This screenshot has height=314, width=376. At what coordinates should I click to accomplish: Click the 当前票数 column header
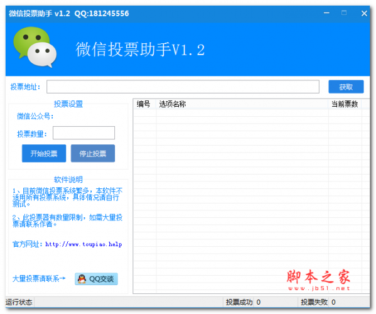pyautogui.click(x=345, y=104)
